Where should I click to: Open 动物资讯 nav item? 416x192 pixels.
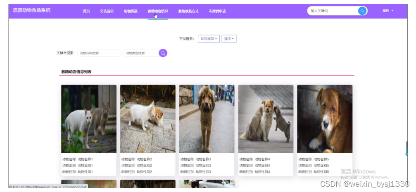[x=131, y=11]
